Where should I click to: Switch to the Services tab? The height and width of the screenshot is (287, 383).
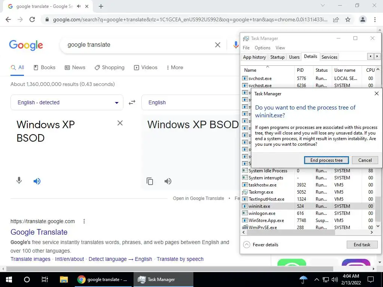(x=329, y=57)
